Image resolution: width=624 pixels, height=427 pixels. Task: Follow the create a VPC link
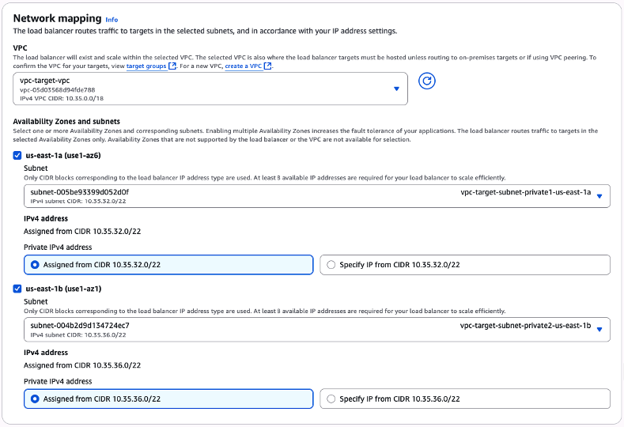point(244,66)
